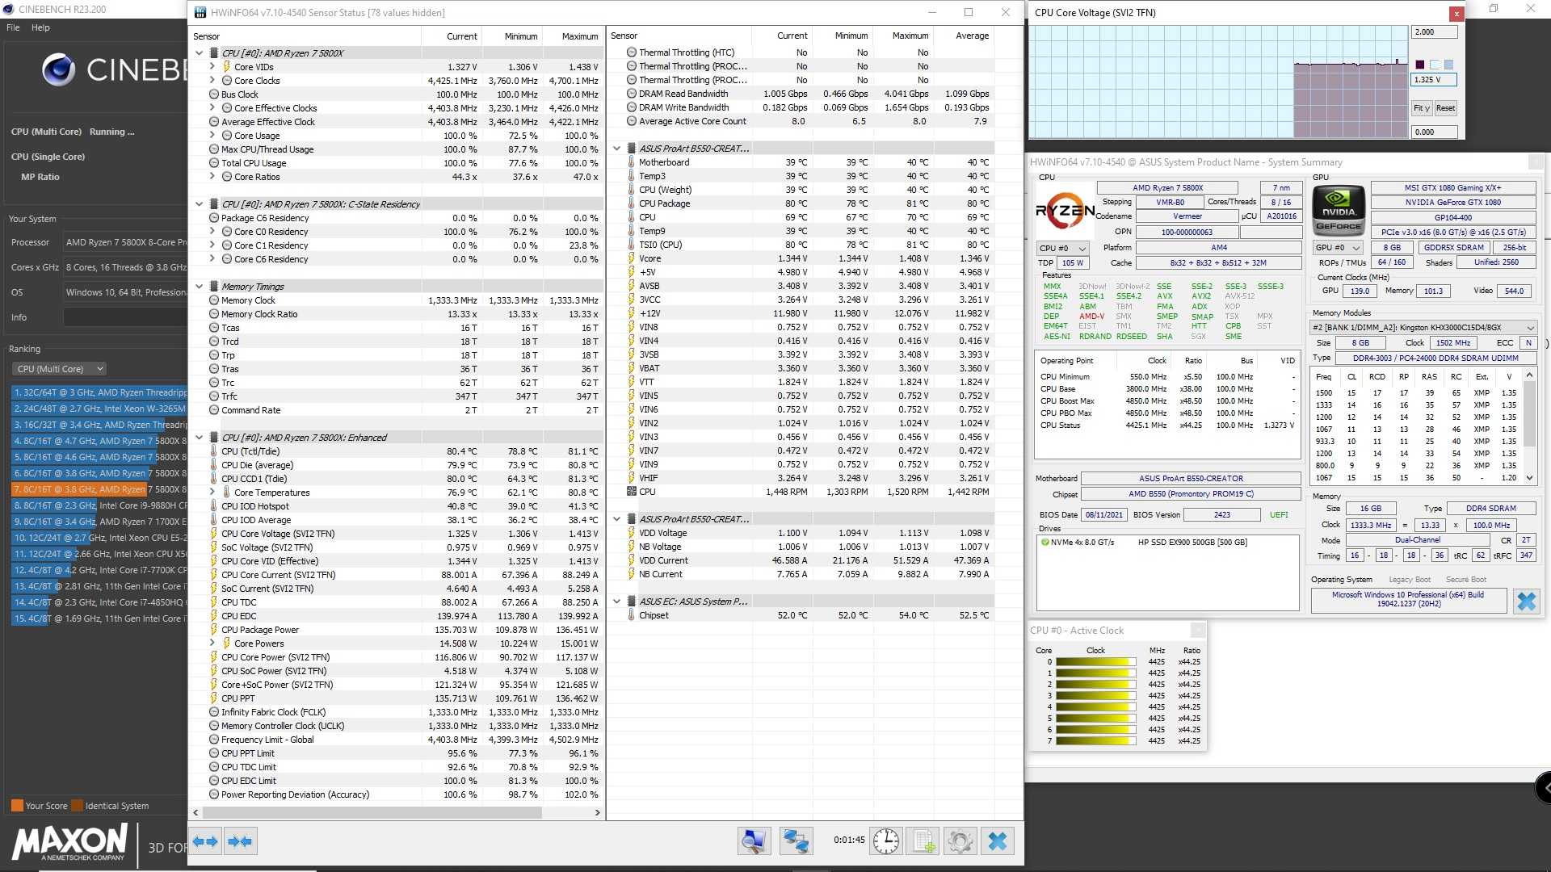Image resolution: width=1551 pixels, height=872 pixels.
Task: Click the log file with plus icon
Action: click(923, 841)
